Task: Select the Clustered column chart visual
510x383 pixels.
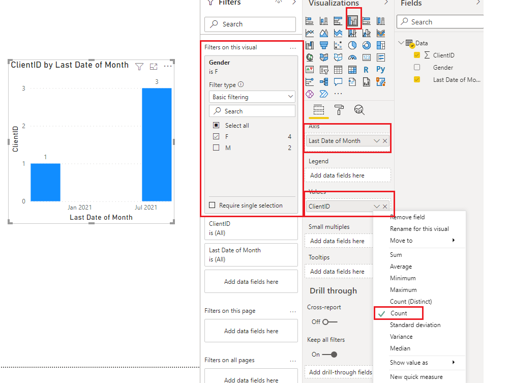Action: click(x=352, y=21)
